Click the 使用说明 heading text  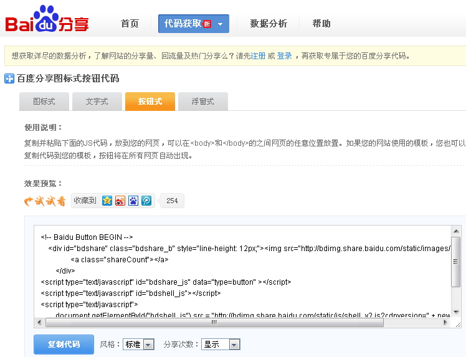point(43,128)
